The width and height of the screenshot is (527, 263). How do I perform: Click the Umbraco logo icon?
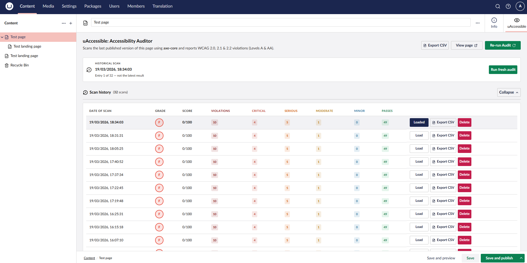point(9,6)
